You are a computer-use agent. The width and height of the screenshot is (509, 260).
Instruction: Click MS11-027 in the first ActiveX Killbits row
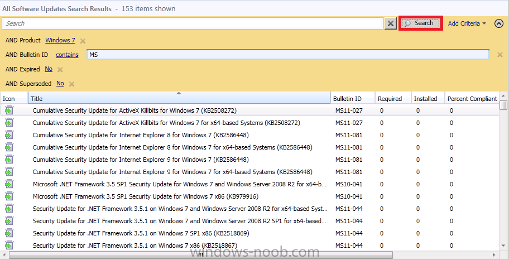click(349, 110)
